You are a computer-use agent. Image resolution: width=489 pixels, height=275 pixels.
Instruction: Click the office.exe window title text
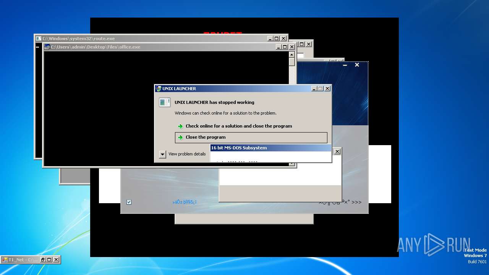(96, 47)
